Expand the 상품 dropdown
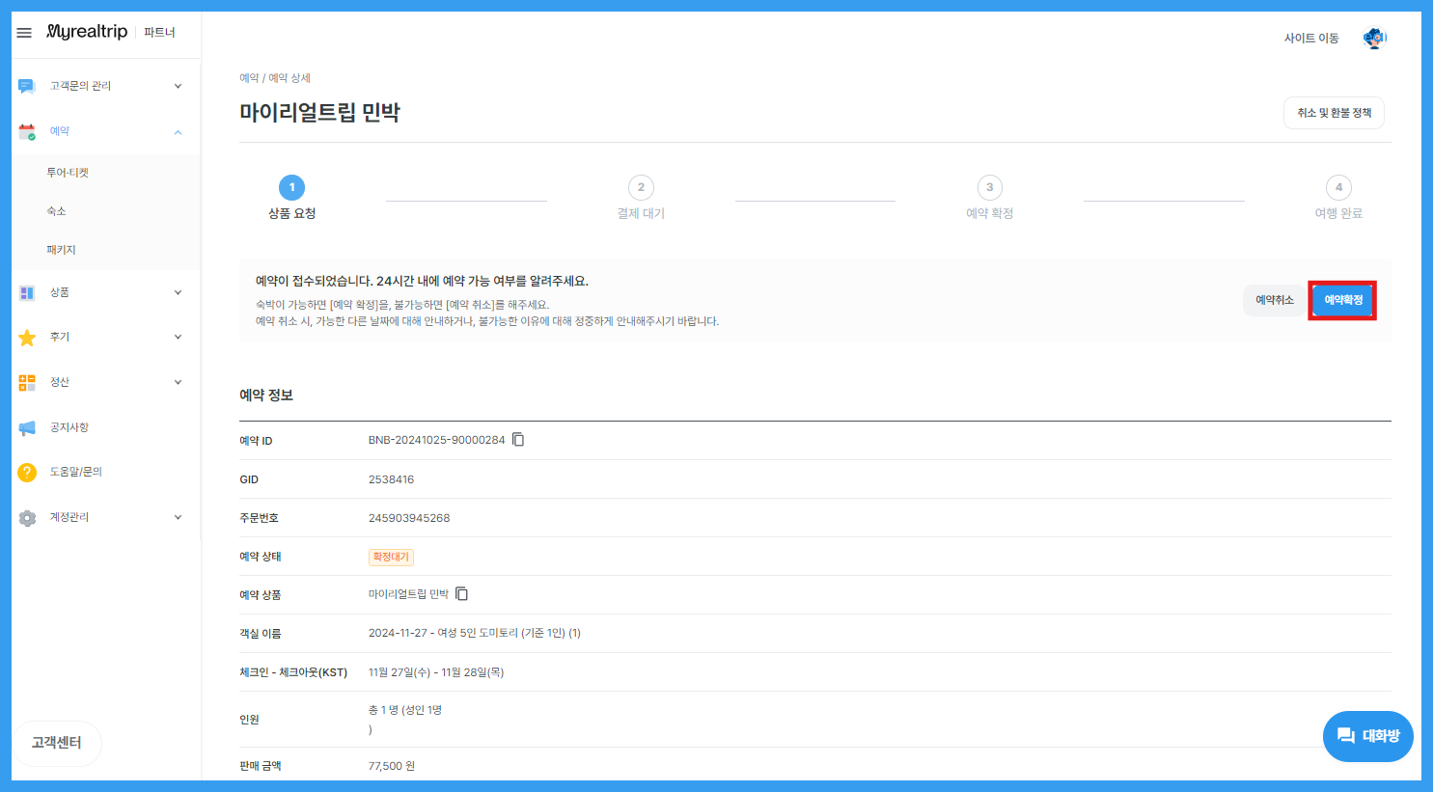This screenshot has width=1433, height=792. coord(177,291)
